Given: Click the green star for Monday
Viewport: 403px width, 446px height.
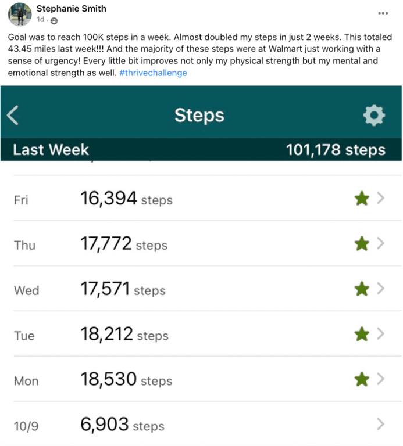Looking at the screenshot, I should [x=362, y=379].
